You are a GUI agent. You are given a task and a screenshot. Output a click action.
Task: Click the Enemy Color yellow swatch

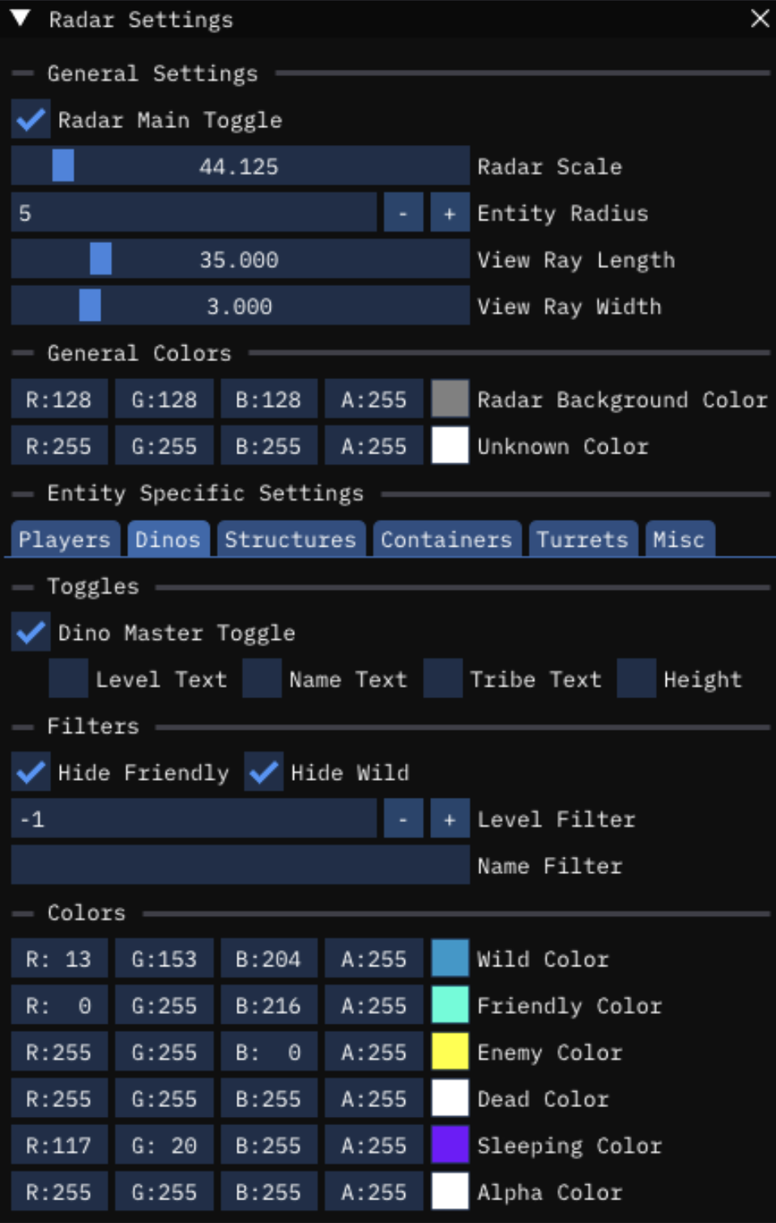[450, 1052]
